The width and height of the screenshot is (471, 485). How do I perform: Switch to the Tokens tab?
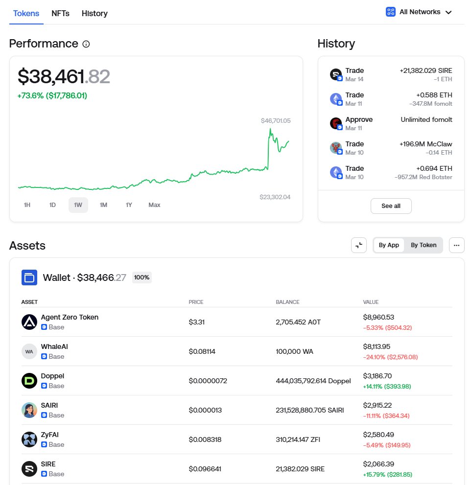(26, 13)
